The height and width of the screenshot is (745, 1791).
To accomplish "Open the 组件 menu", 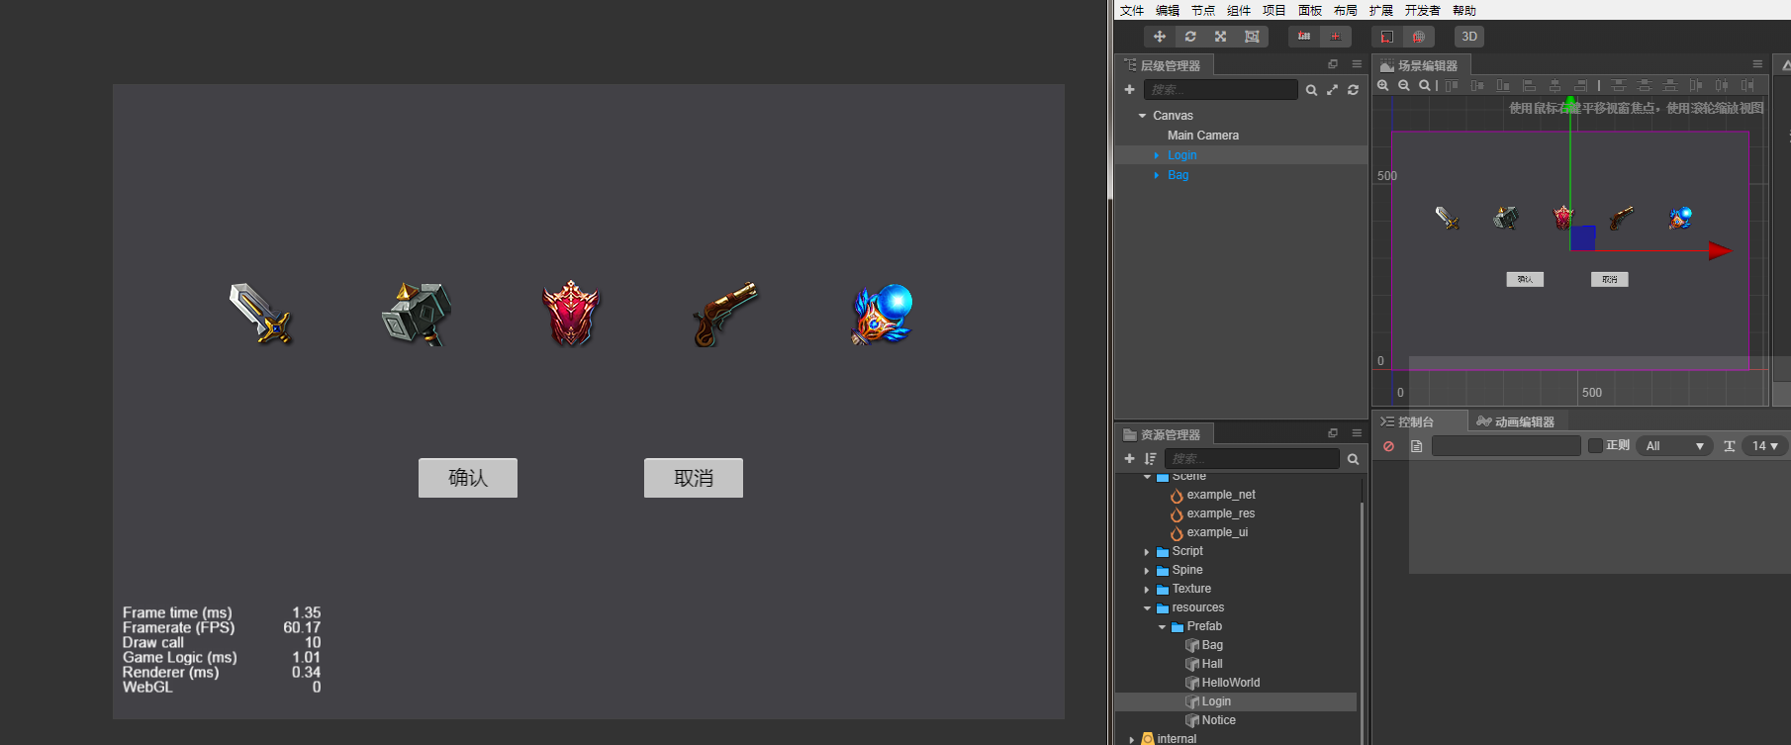I will coord(1239,11).
